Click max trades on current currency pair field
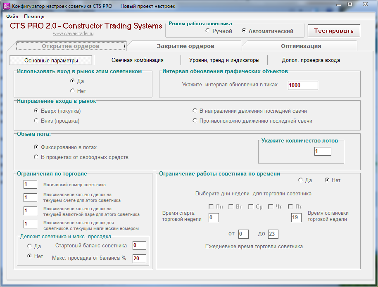Screen dimensions: 378x287 pyautogui.click(x=31, y=211)
